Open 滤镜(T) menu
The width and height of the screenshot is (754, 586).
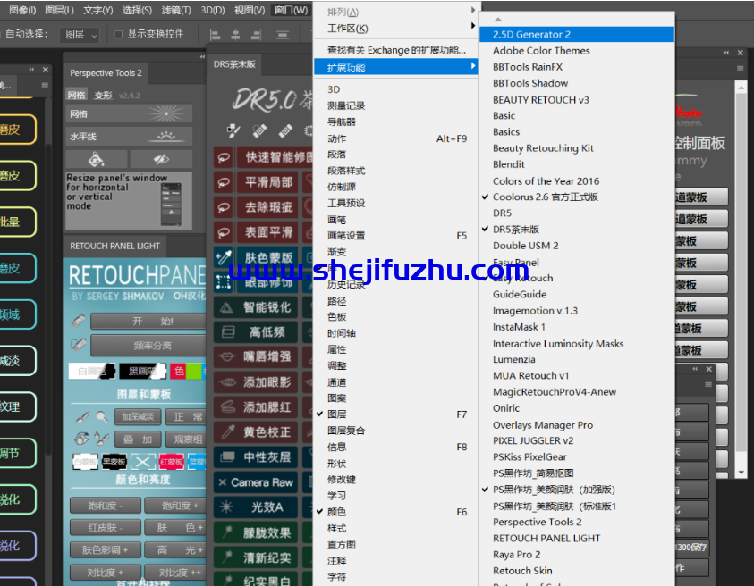pyautogui.click(x=176, y=10)
